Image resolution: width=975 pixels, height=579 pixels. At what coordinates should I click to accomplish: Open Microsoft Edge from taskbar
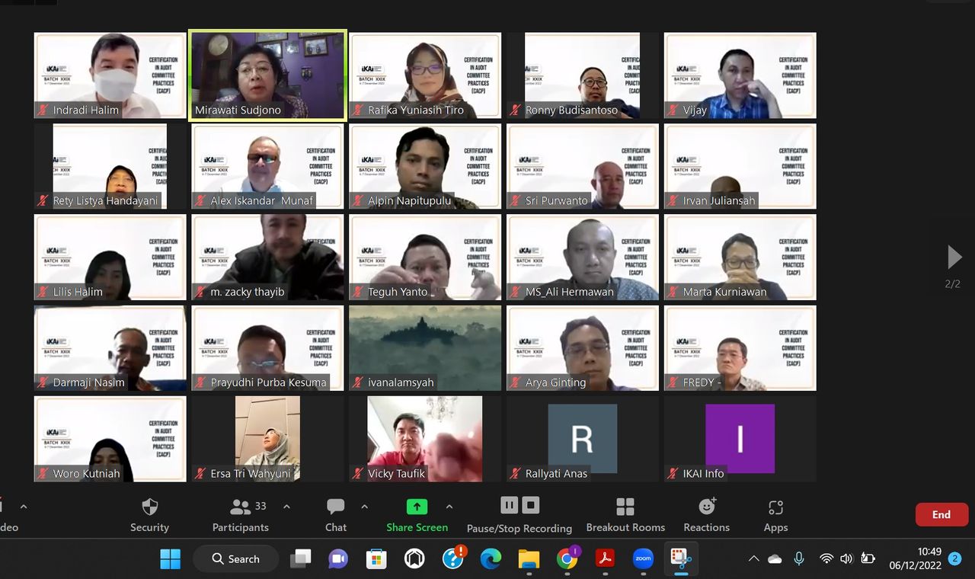click(x=491, y=559)
